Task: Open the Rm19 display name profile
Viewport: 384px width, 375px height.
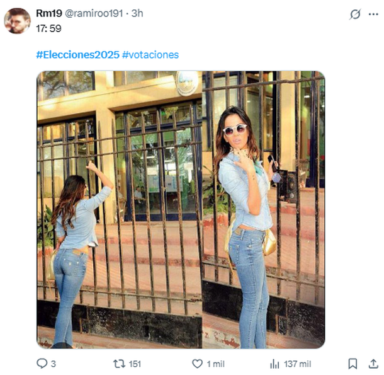Action: 48,13
